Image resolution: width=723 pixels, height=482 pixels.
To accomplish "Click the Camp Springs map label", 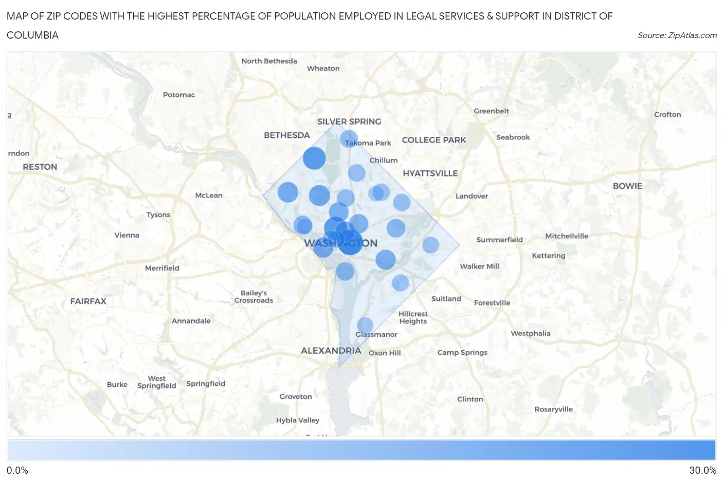I will 462,352.
